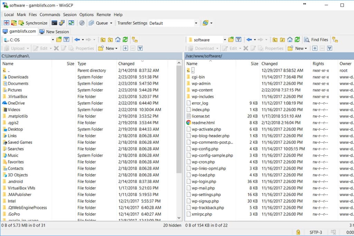Screen dimensions: 354x236
Task: Click the local New folder button
Action: pos(108,48)
